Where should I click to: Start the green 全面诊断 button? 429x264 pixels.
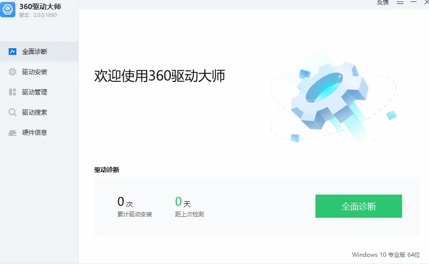[x=359, y=206]
